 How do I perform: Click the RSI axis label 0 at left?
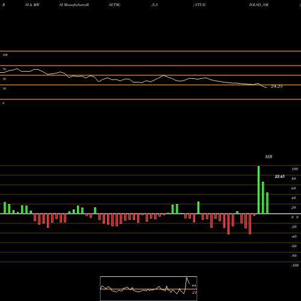tap(3, 103)
